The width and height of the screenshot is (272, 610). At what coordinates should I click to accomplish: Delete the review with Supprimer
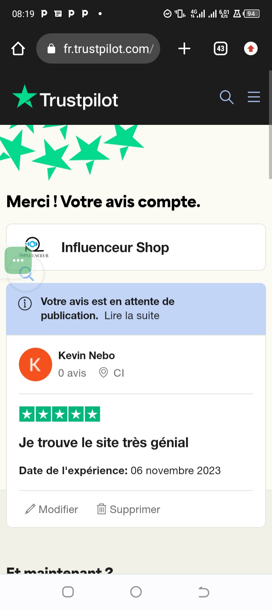coord(128,509)
